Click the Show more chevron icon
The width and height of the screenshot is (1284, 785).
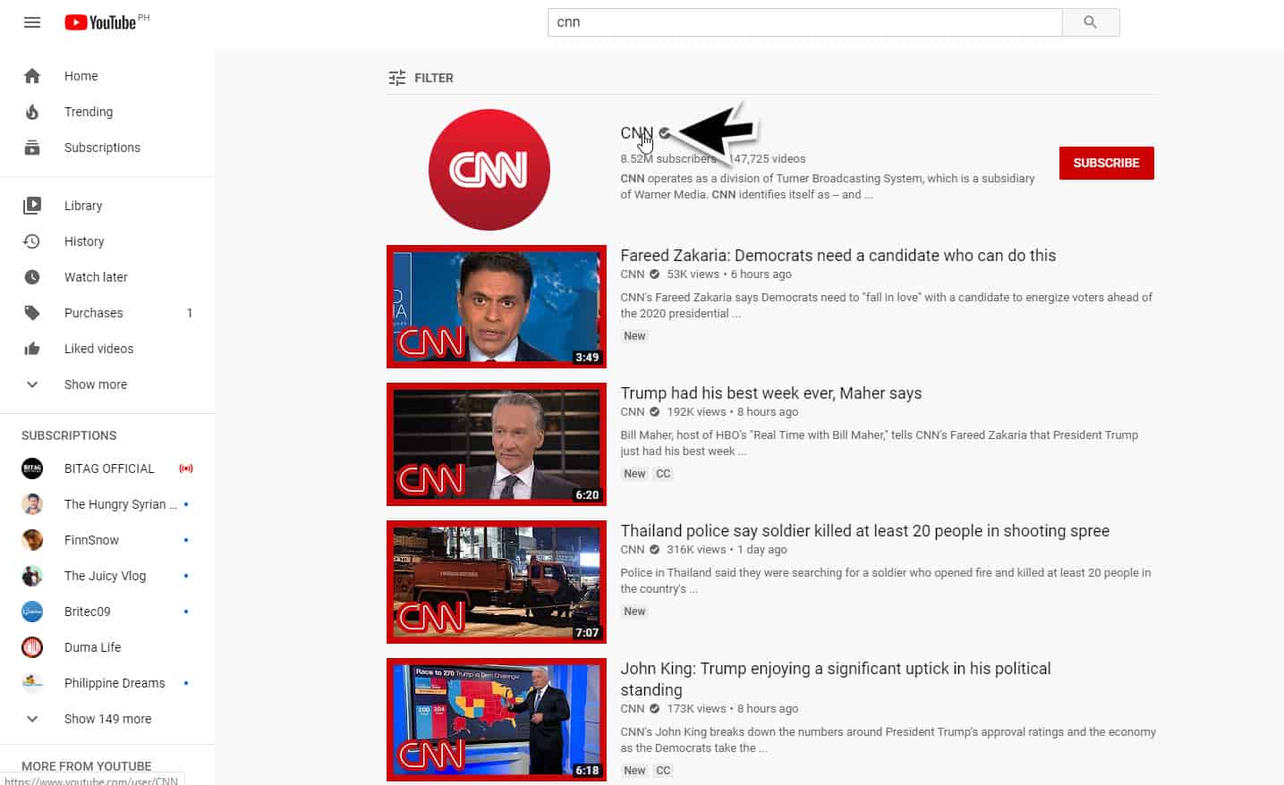pos(32,384)
